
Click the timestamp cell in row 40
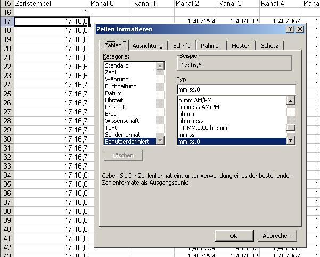point(52,229)
